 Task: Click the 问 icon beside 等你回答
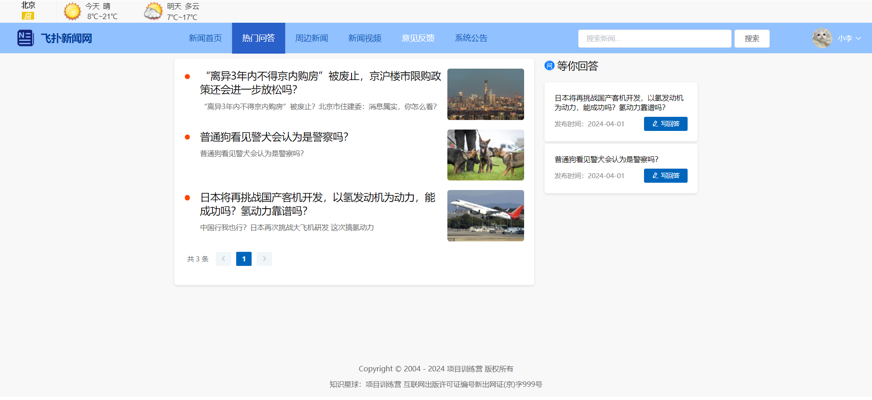coord(550,66)
